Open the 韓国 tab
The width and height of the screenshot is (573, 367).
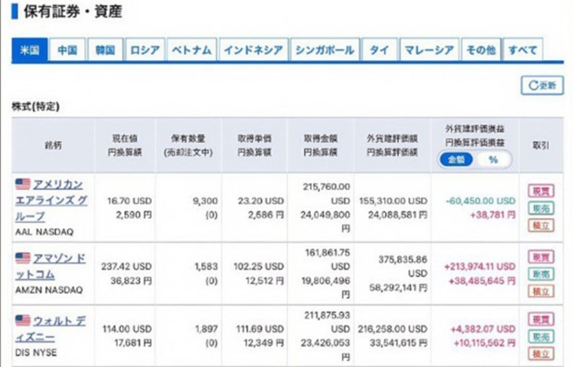pyautogui.click(x=105, y=50)
